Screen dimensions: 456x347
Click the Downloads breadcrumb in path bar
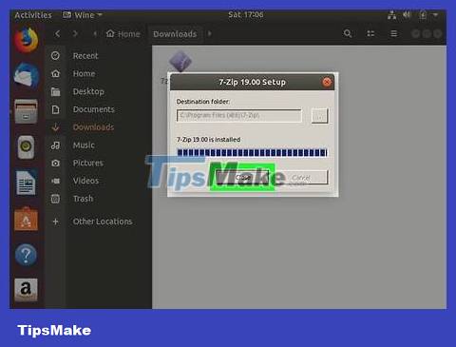pyautogui.click(x=175, y=33)
